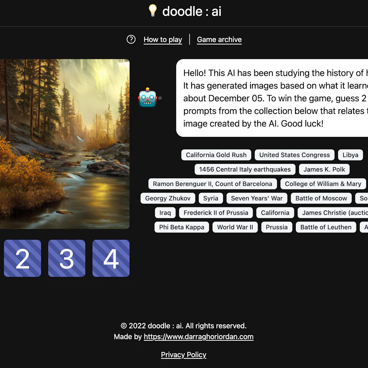Guess the California Gold Rush prompt
Image resolution: width=368 pixels, height=368 pixels.
(x=216, y=155)
